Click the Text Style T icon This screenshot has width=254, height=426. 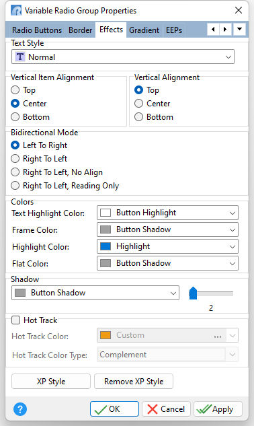[20, 57]
